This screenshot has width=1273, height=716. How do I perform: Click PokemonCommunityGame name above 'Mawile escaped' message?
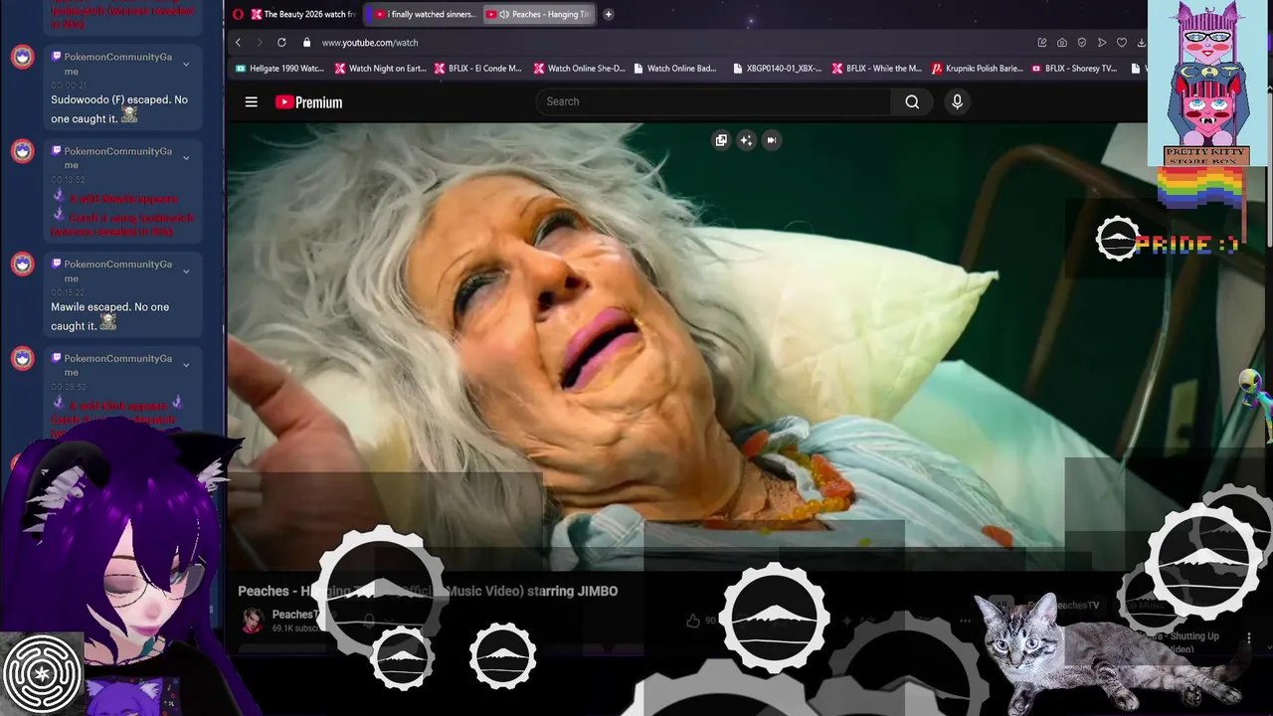(x=117, y=271)
